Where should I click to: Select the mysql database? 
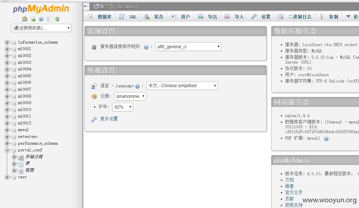point(23,130)
